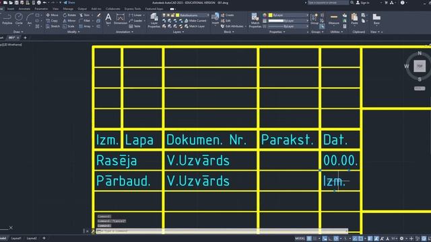Select the Arc tool
Screen dimensions: 431x242
(30, 19)
